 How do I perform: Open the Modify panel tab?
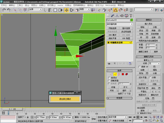tap(112, 16)
